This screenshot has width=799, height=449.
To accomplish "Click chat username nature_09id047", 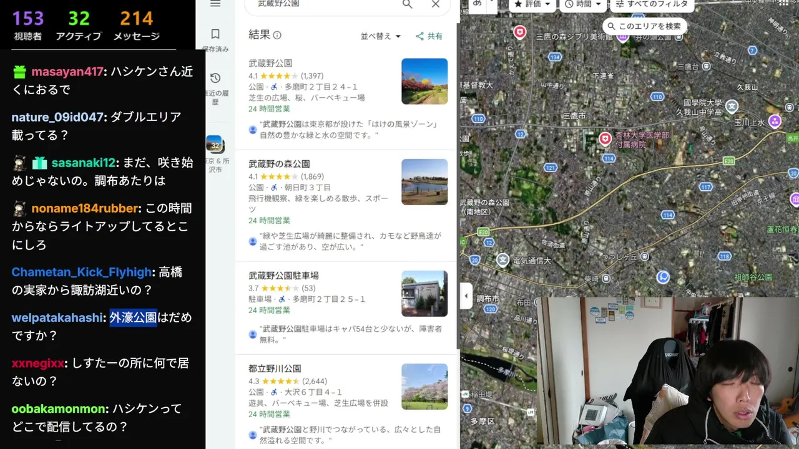I will point(57,117).
